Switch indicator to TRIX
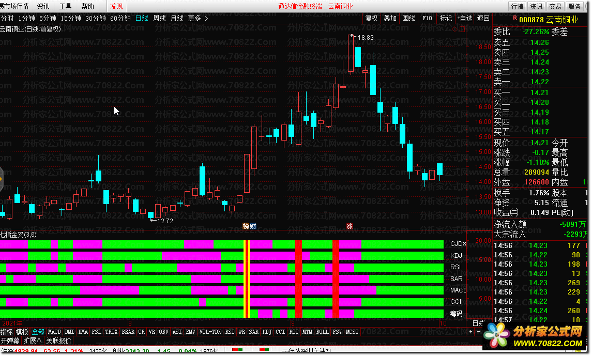This screenshot has width=592, height=356. coord(111,332)
